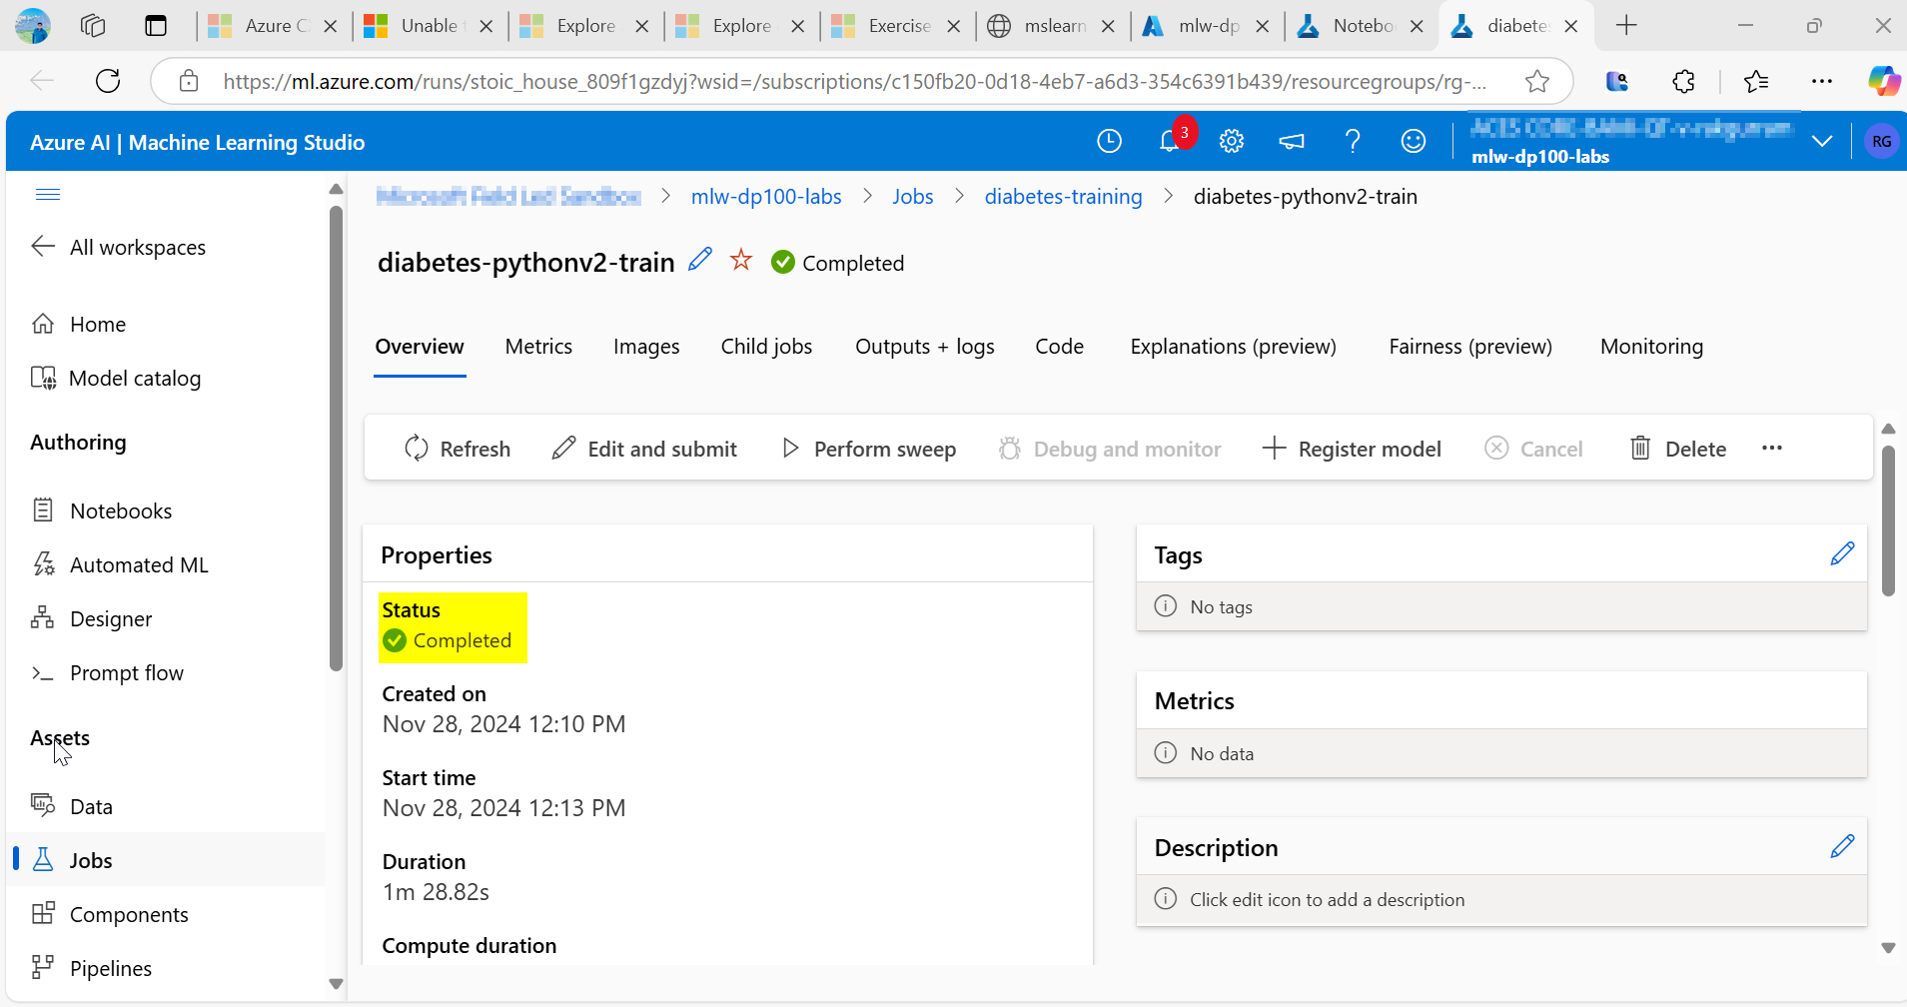Open notifications bell with 3 alerts

coord(1171,142)
